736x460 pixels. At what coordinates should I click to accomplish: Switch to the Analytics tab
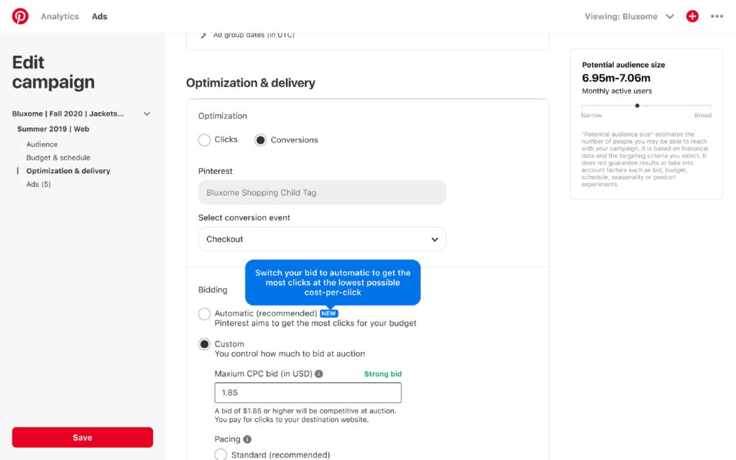60,16
